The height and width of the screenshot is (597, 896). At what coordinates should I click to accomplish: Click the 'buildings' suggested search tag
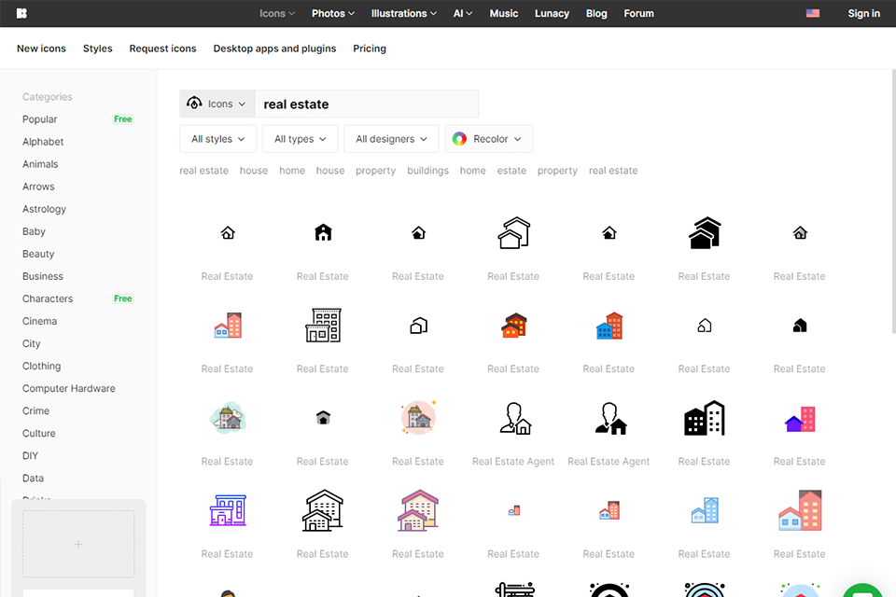coord(428,171)
